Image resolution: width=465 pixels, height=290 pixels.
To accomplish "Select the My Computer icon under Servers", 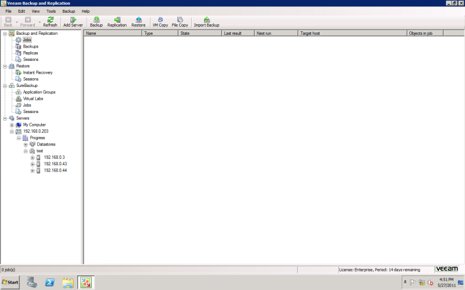I will coord(19,125).
